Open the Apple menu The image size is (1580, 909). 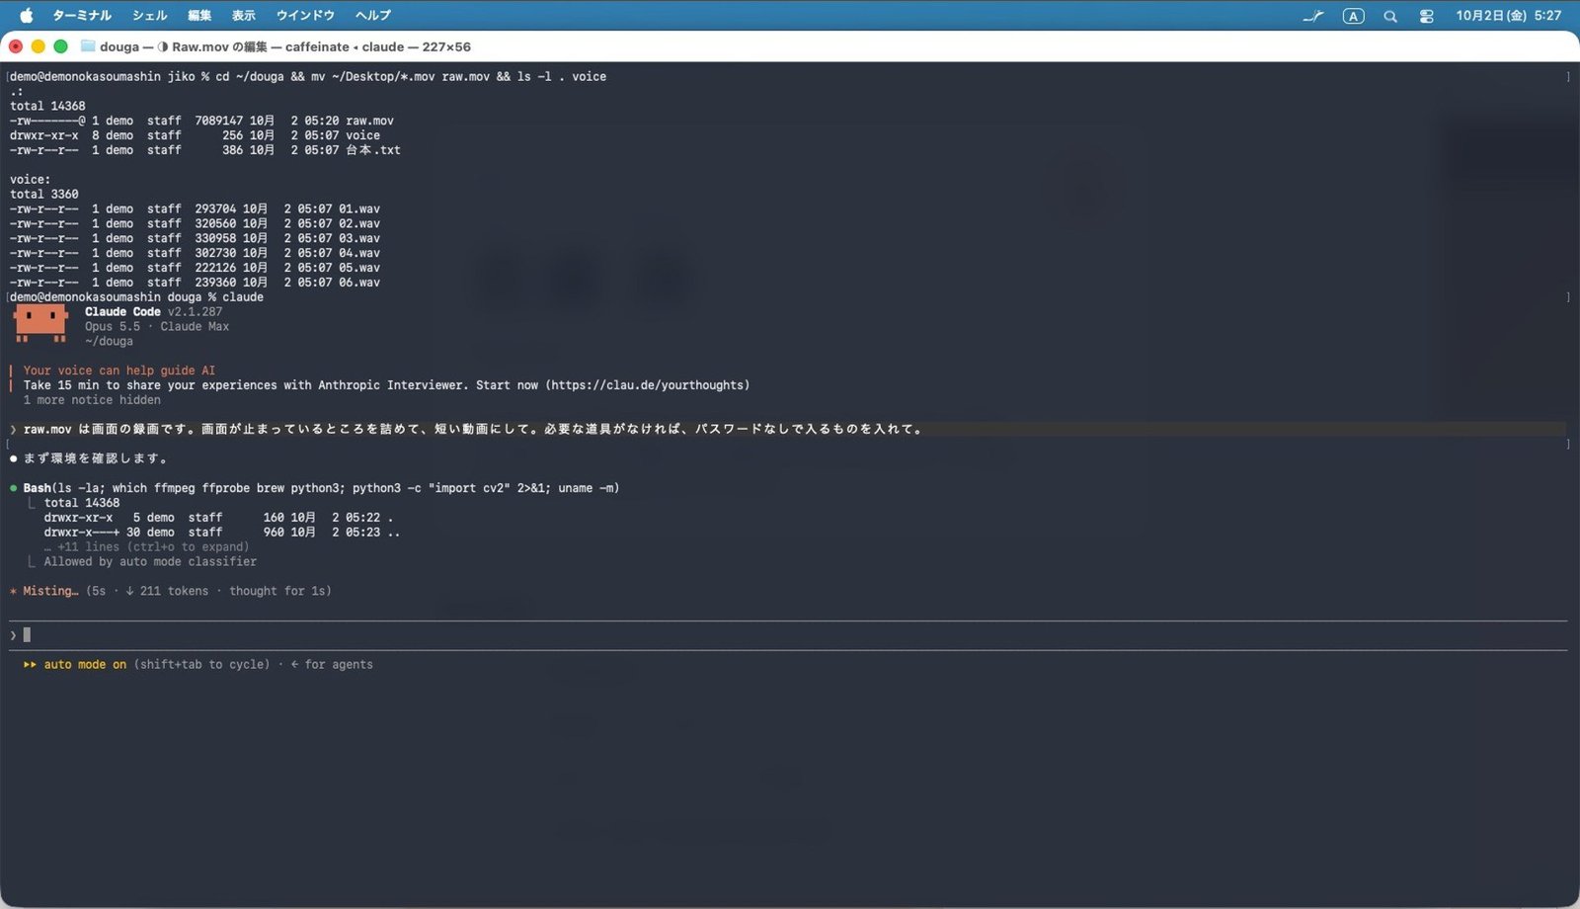27,16
